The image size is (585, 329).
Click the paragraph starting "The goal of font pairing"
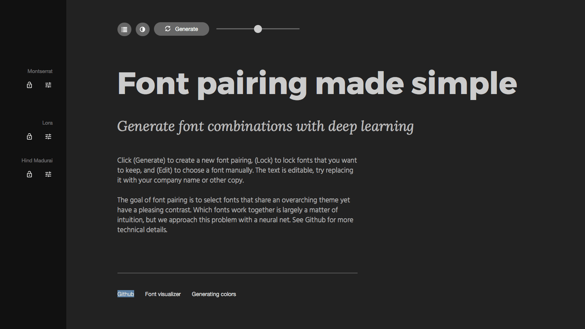pos(235,215)
